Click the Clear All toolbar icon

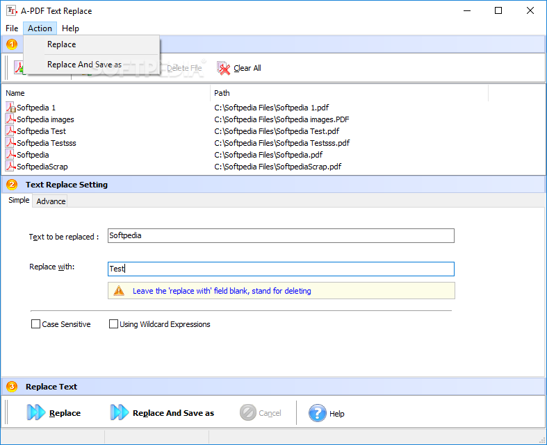click(224, 68)
